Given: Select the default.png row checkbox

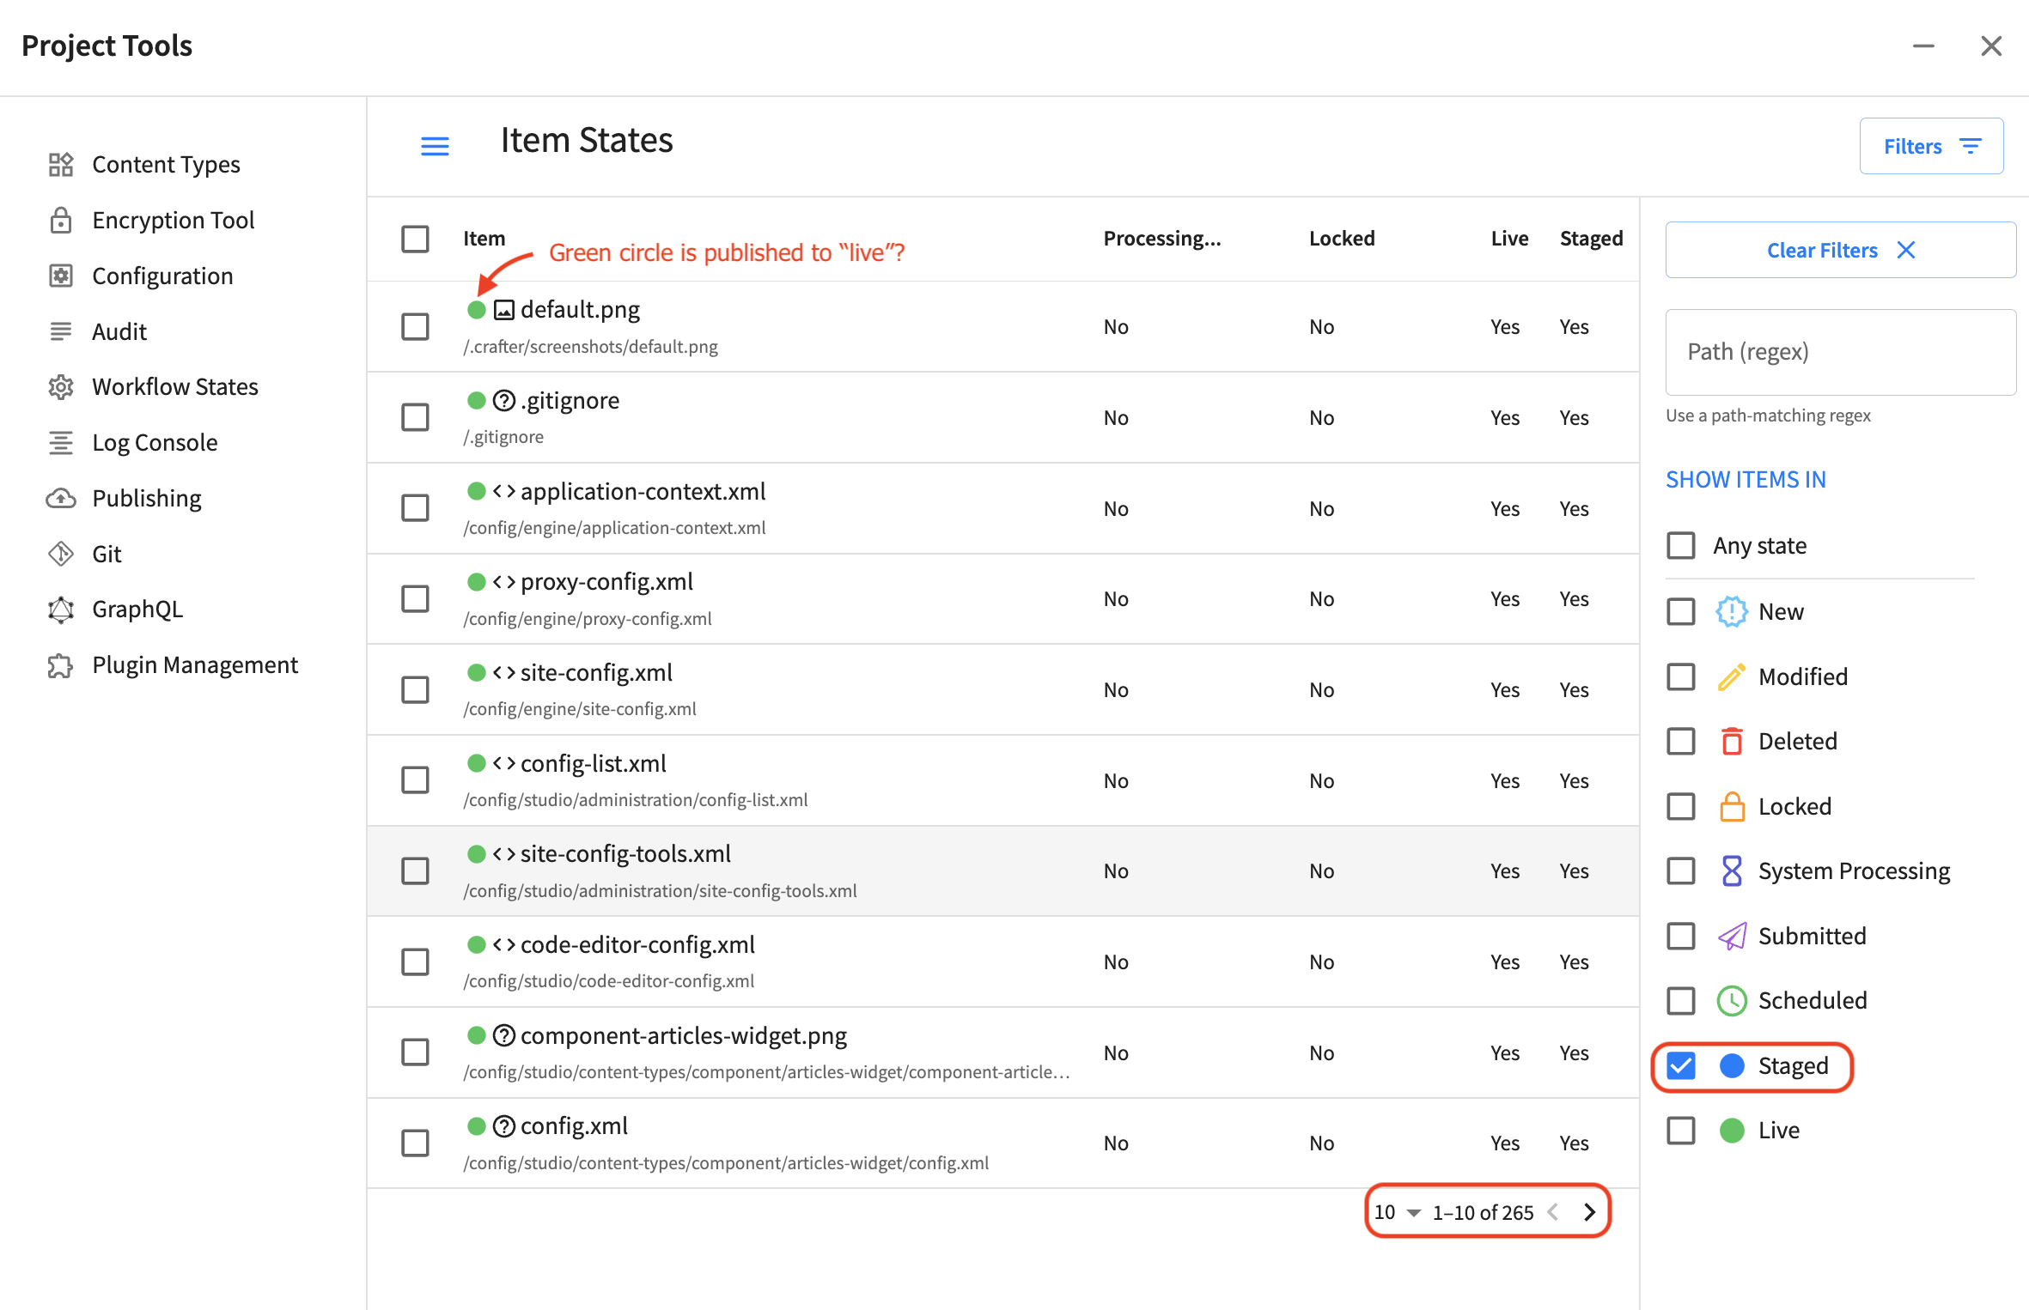Looking at the screenshot, I should coord(415,326).
